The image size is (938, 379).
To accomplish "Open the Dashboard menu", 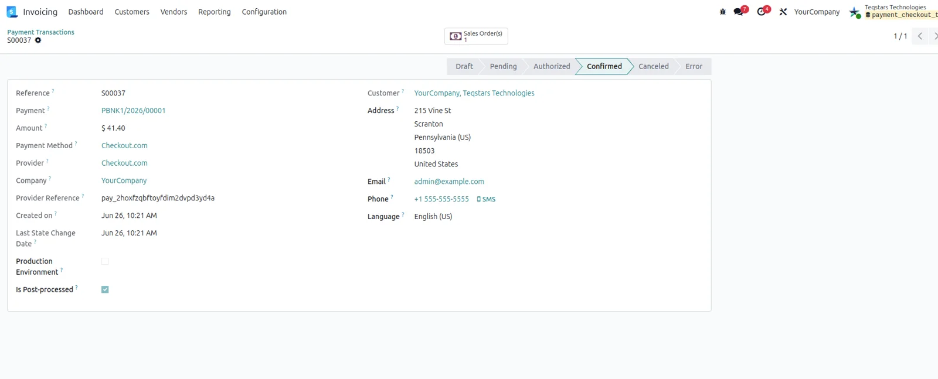I will tap(86, 12).
